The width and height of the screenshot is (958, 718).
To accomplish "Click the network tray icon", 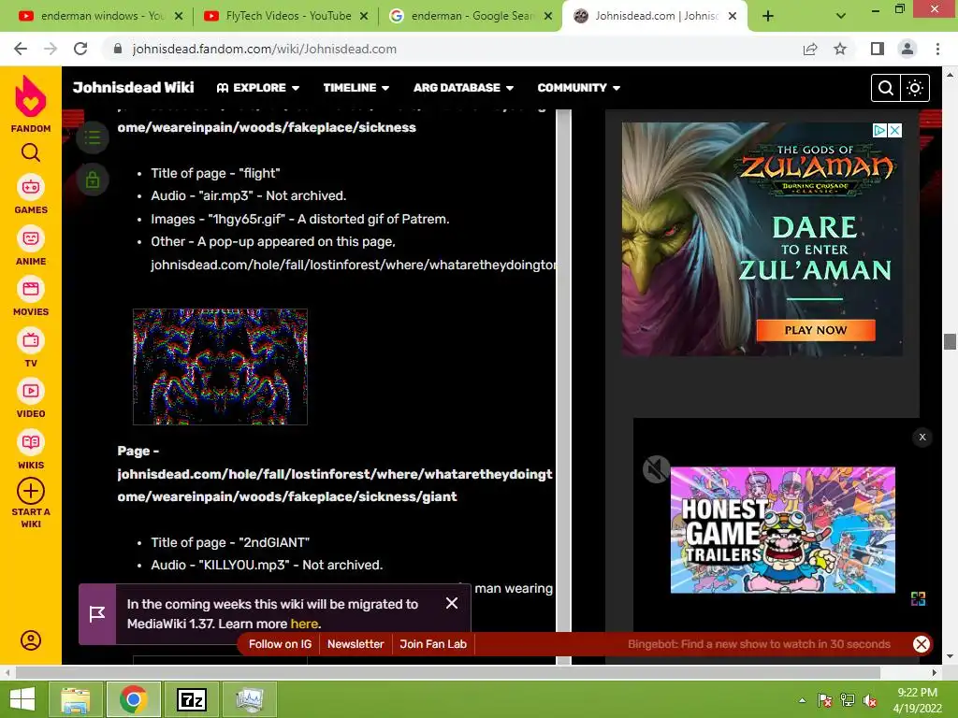I will [848, 700].
